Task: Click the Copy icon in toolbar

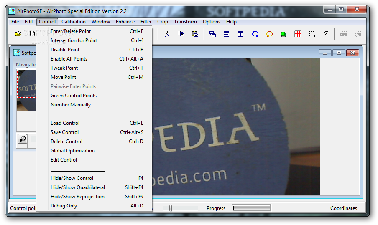Action: tap(181, 34)
